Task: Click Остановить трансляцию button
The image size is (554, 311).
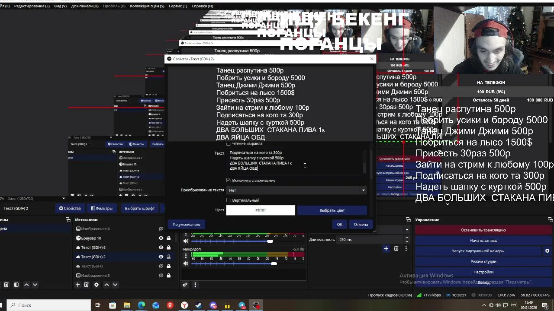Action: click(483, 230)
